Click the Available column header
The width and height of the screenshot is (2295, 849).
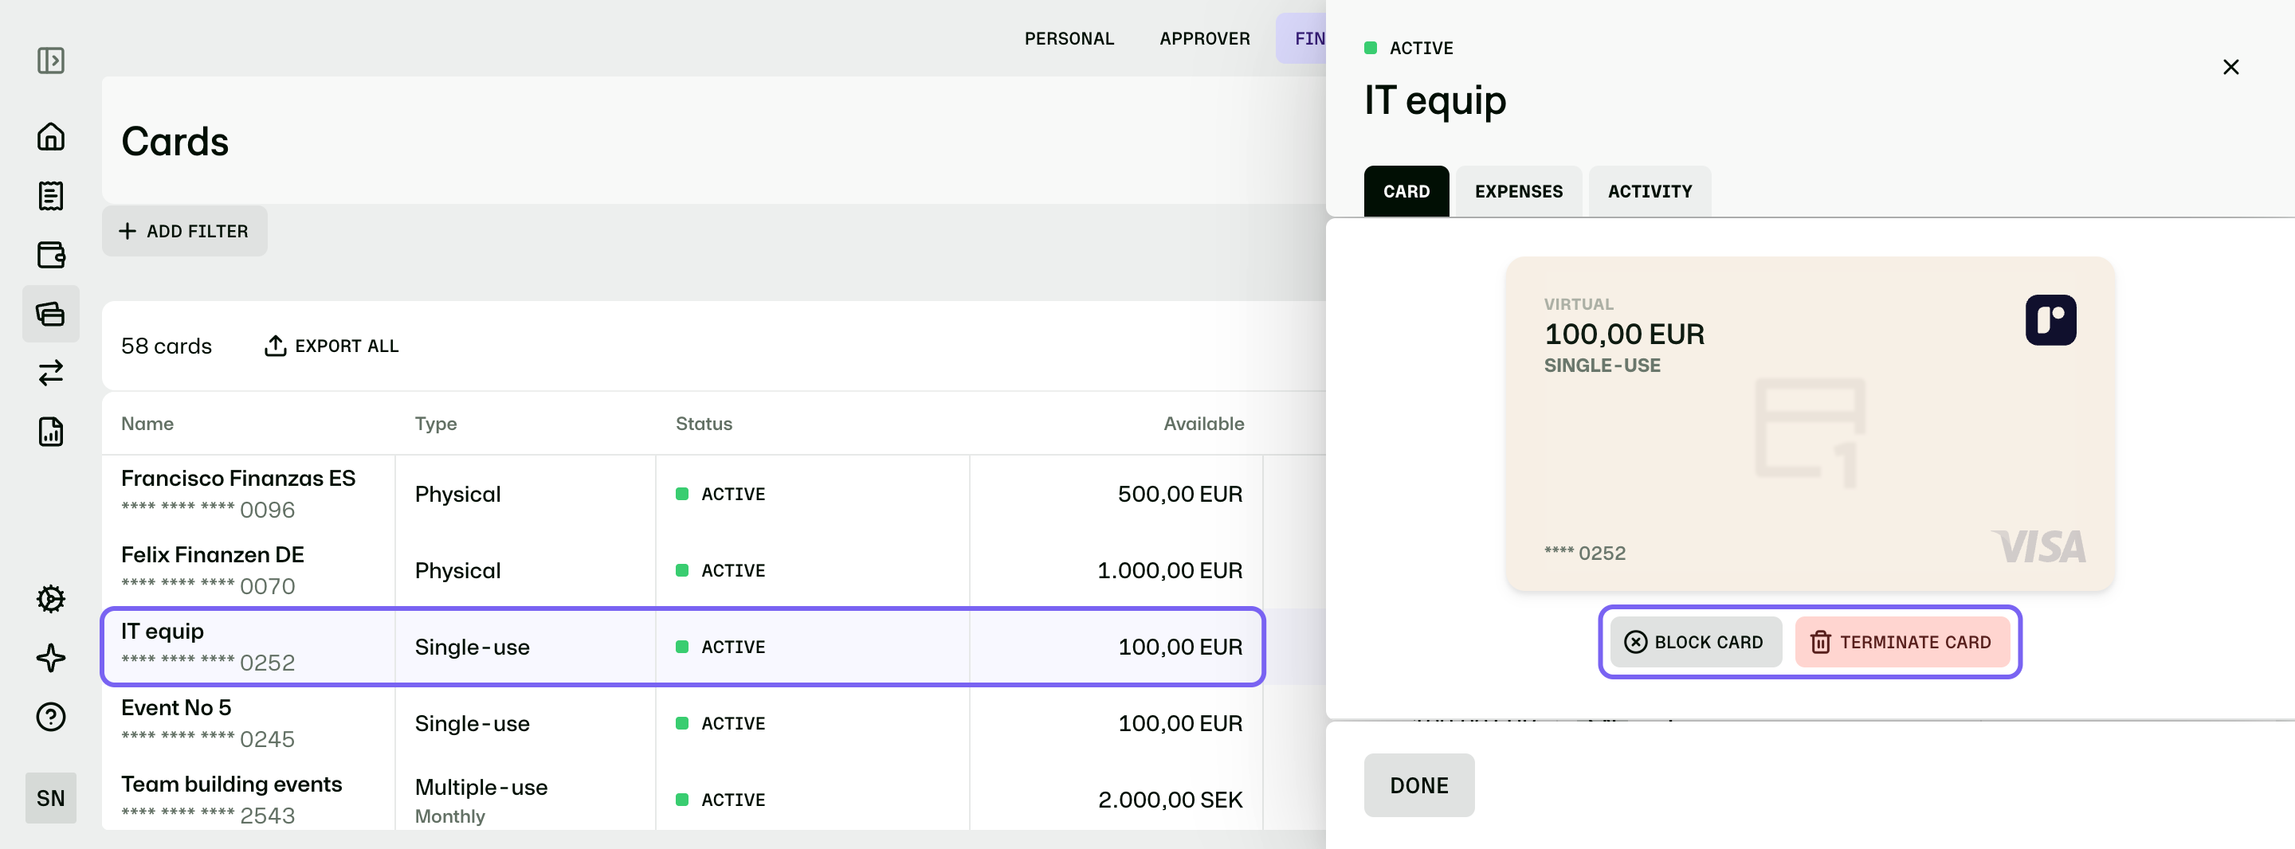1203,423
